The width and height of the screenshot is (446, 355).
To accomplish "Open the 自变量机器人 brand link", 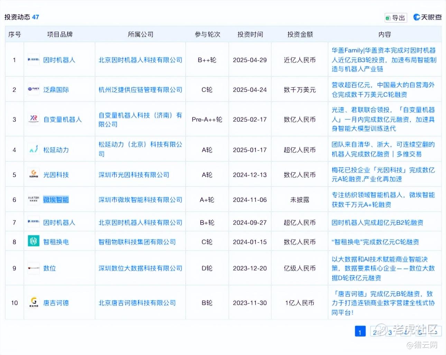I will pos(63,119).
